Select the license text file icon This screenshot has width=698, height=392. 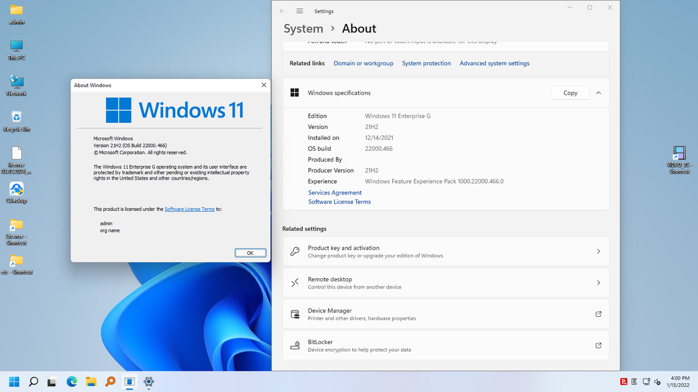pyautogui.click(x=17, y=160)
